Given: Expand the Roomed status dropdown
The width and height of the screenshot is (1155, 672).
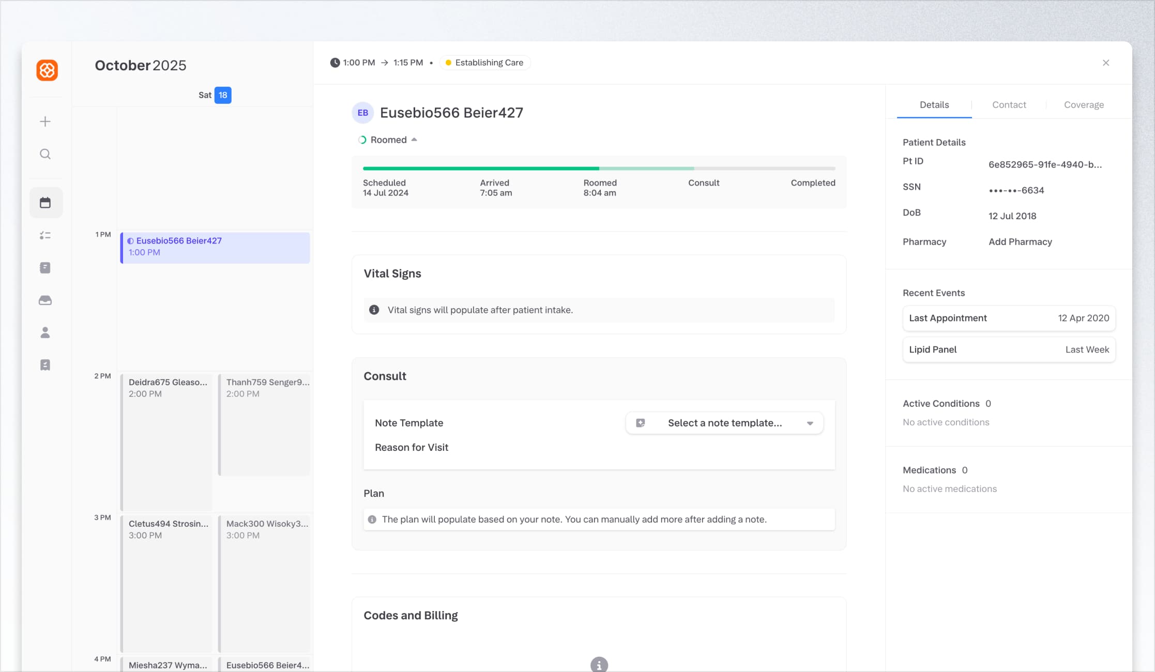Looking at the screenshot, I should 389,140.
